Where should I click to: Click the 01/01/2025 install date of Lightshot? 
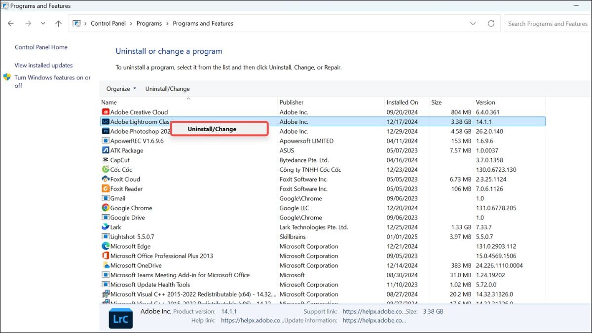coord(402,237)
